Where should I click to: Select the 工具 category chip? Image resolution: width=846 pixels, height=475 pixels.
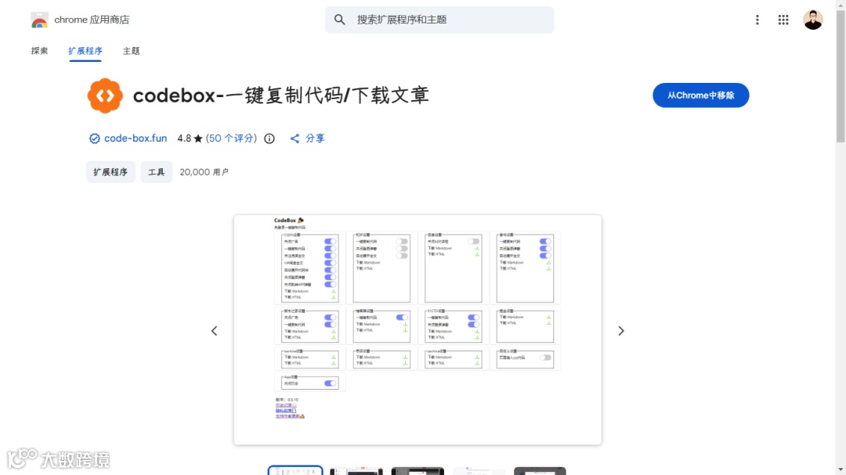click(x=157, y=172)
